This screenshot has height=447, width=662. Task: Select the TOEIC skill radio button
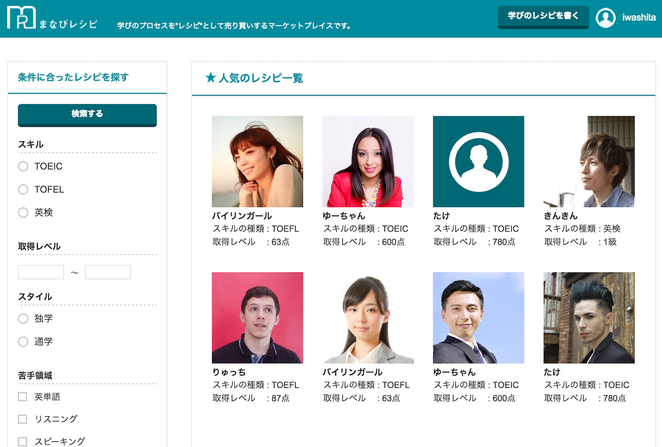(23, 167)
